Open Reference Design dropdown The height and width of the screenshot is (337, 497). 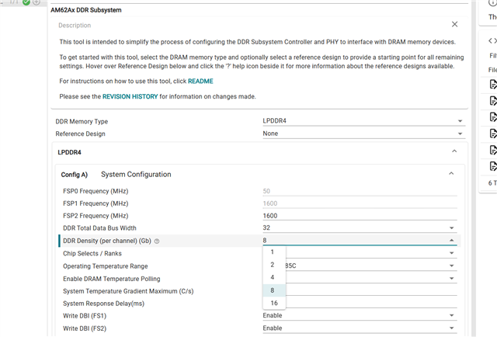click(x=364, y=134)
